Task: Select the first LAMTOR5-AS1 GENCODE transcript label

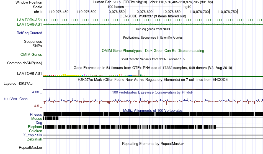Action: 30,20
